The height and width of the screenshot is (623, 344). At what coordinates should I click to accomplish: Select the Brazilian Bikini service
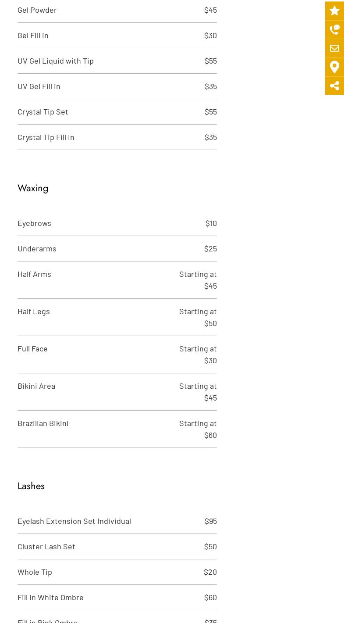pos(43,423)
